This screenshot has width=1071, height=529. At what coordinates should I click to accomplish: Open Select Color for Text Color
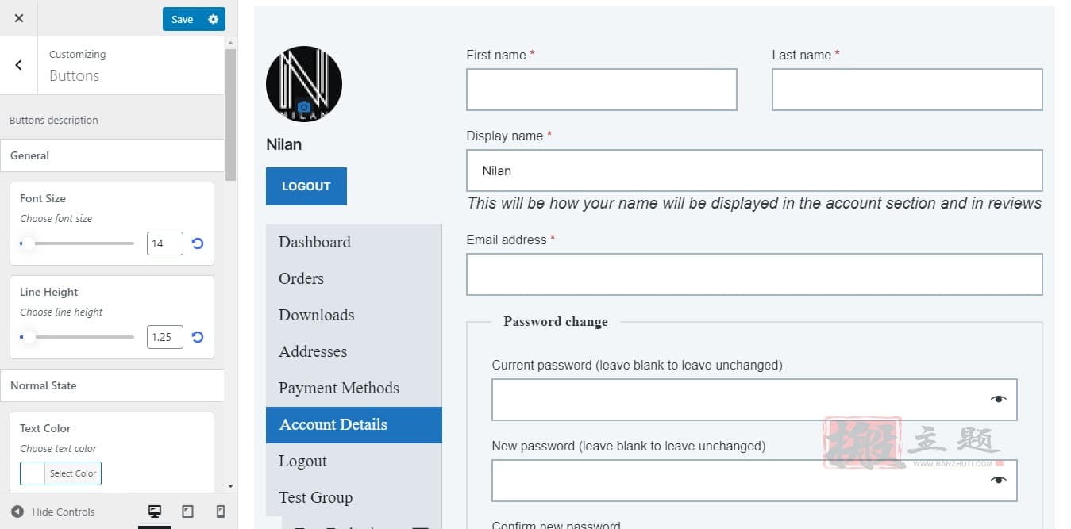(61, 473)
